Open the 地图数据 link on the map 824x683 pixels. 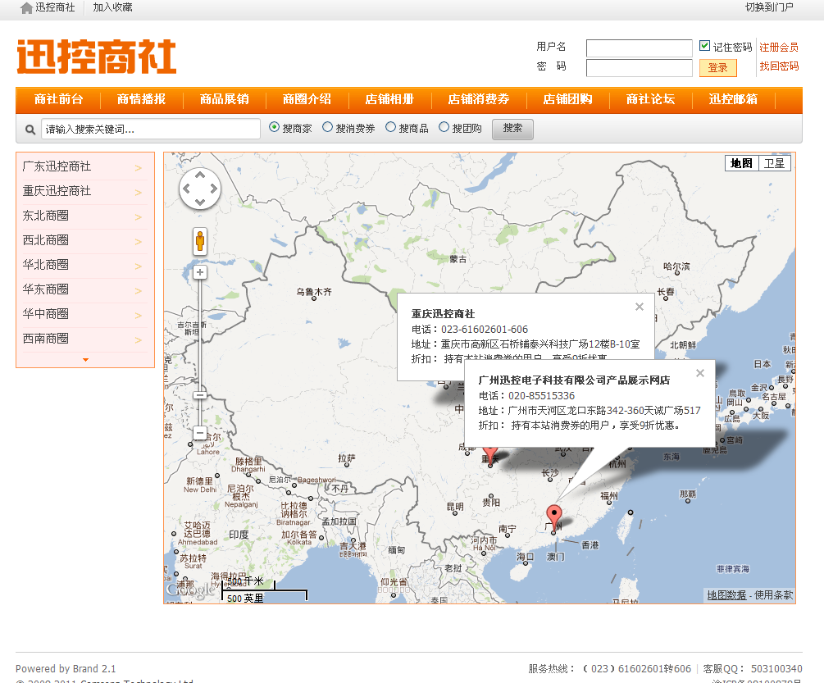point(726,595)
